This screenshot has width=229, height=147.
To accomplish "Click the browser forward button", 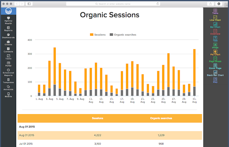I will tap(22, 4).
